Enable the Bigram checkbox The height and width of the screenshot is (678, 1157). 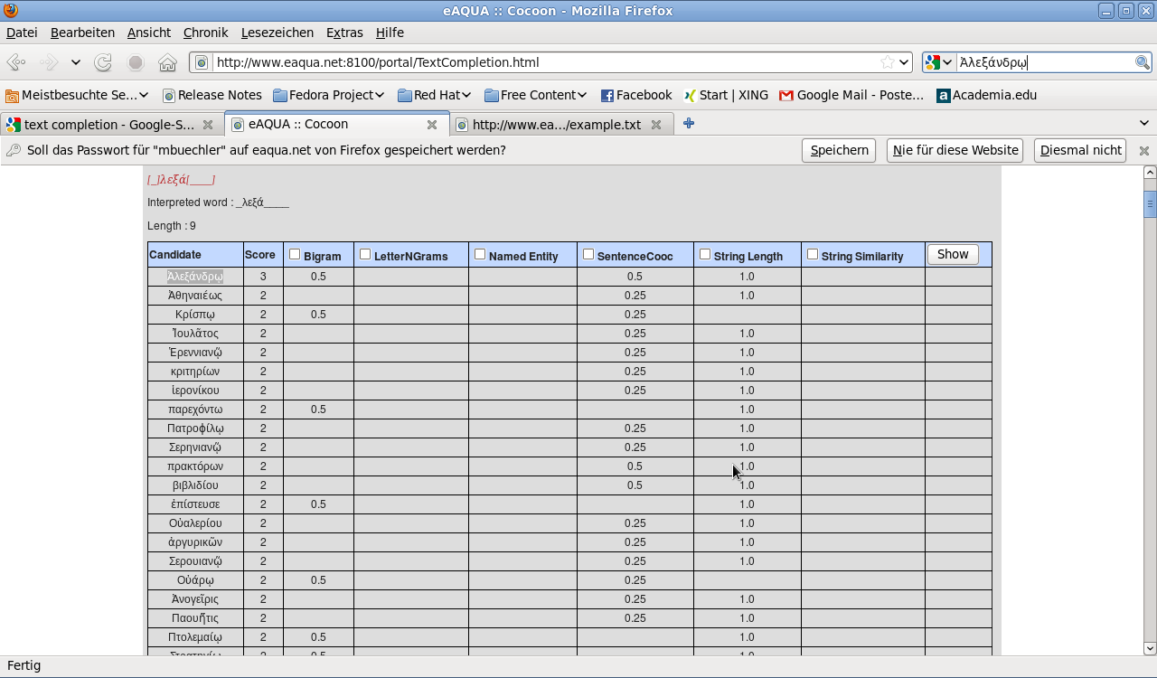(295, 255)
